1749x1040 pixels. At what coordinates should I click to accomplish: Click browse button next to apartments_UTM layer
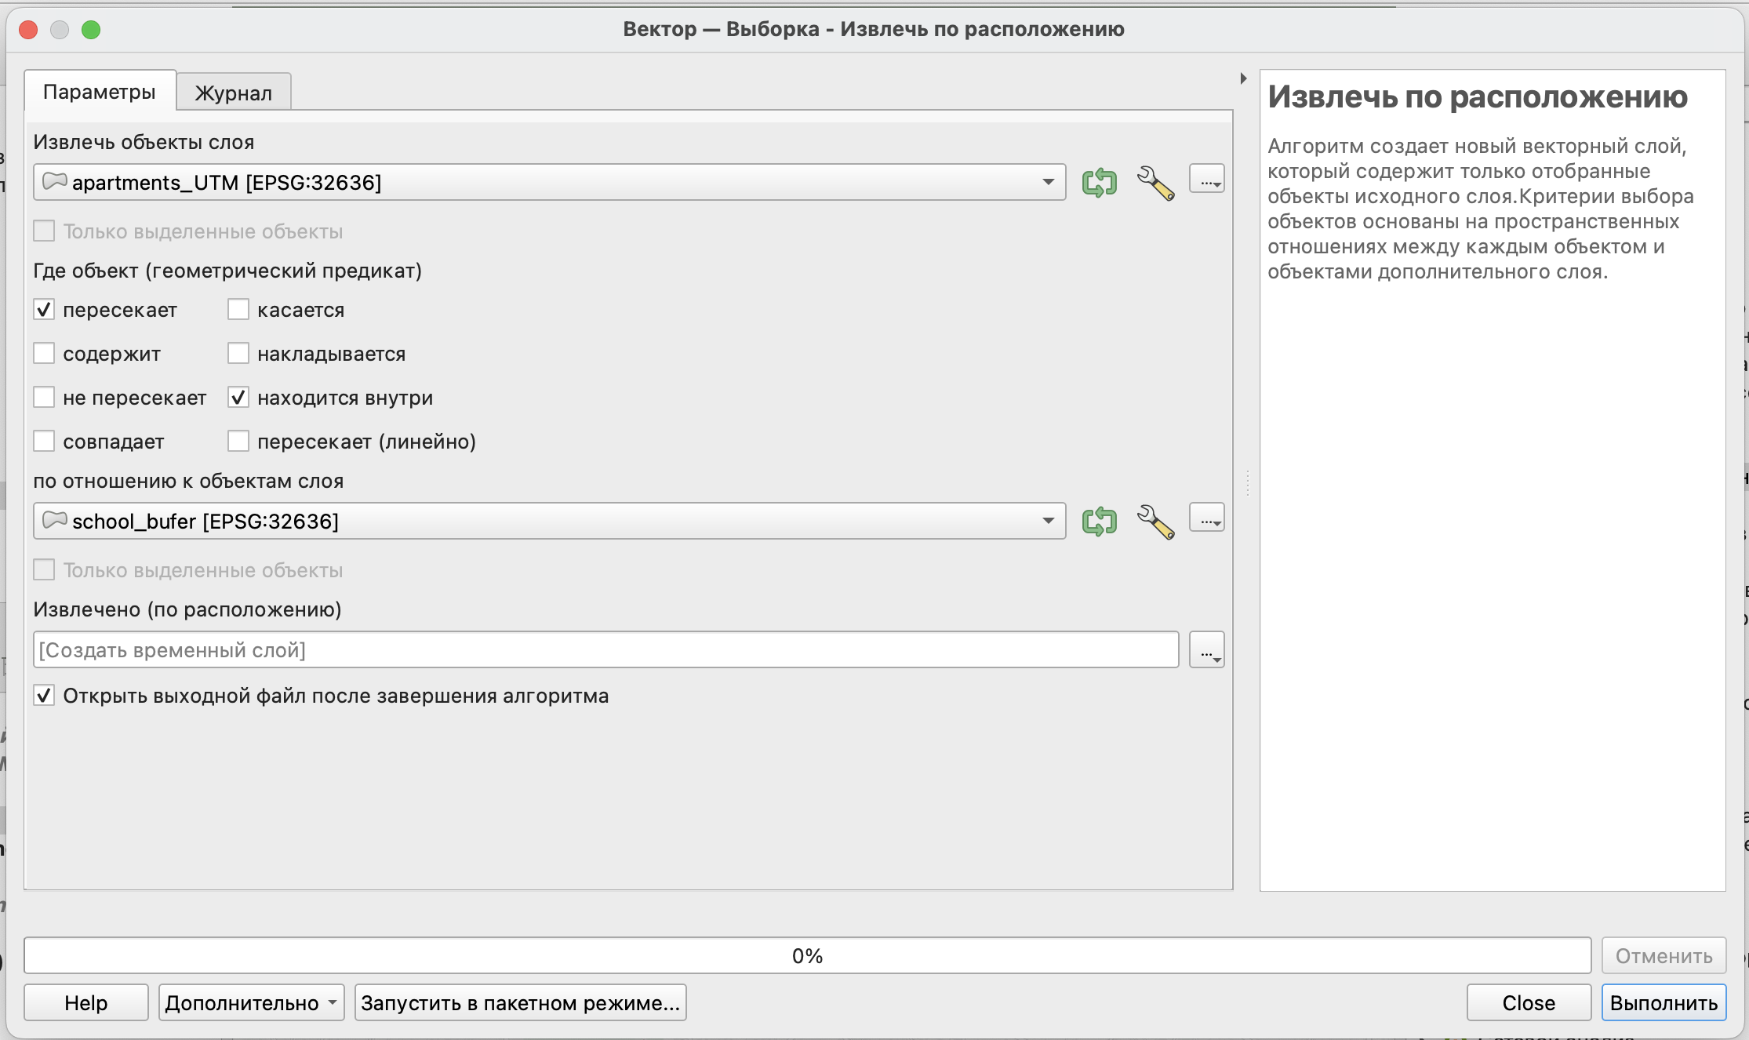1206,180
